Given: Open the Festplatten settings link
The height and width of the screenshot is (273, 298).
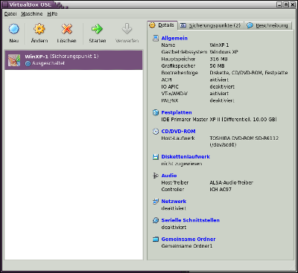Looking at the screenshot, I should (x=177, y=112).
